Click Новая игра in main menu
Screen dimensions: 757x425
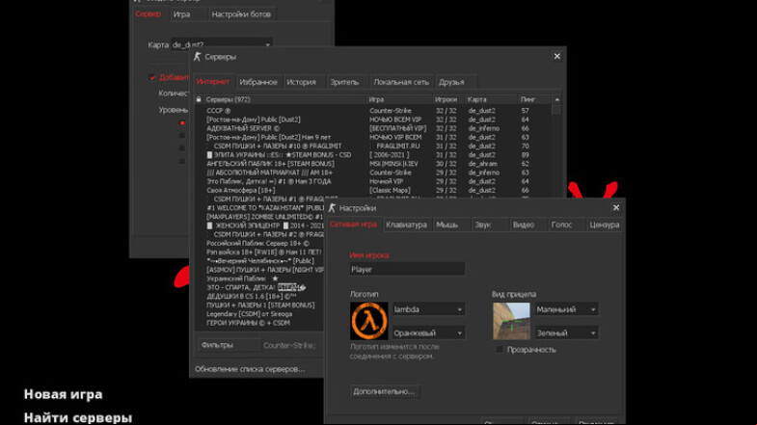click(64, 394)
